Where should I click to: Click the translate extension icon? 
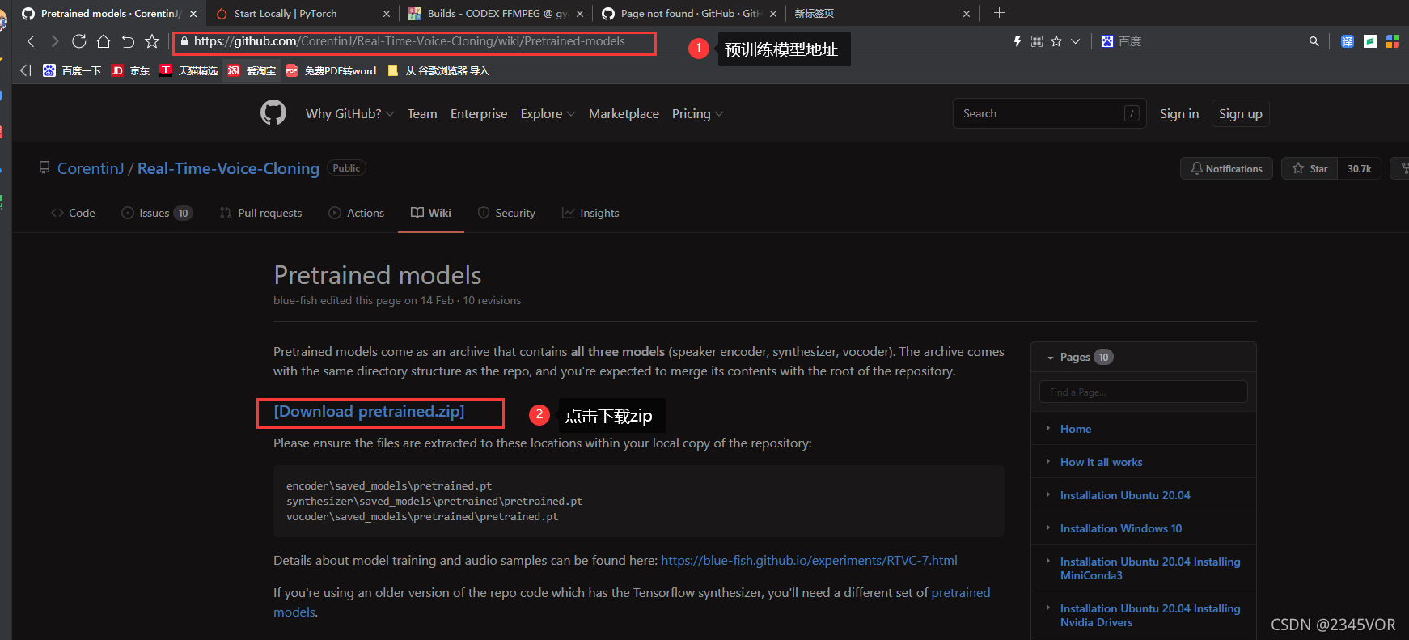[x=1348, y=41]
